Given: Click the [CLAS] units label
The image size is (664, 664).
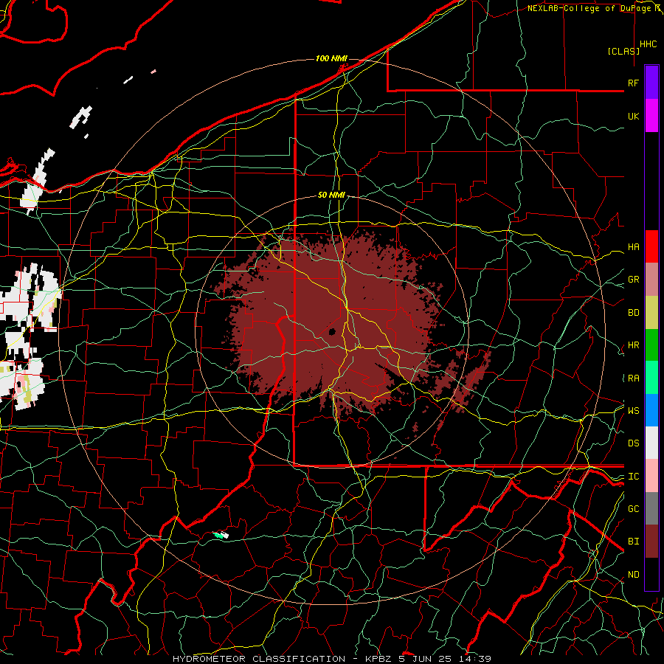Looking at the screenshot, I should [x=623, y=51].
